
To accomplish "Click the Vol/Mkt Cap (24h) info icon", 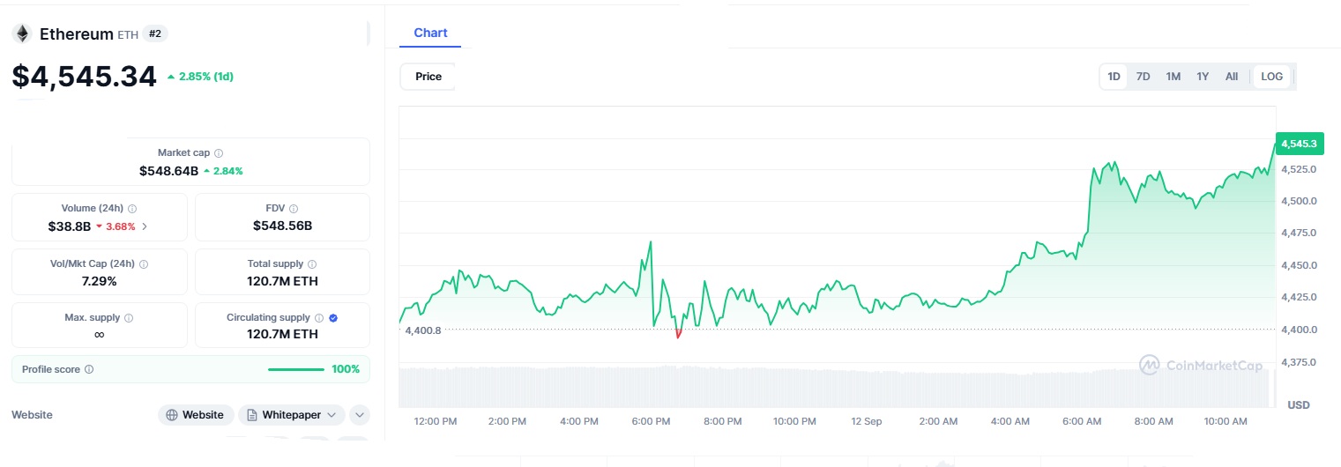I will click(144, 263).
